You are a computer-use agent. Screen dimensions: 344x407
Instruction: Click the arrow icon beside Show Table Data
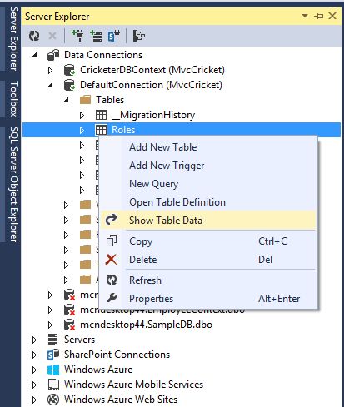(112, 220)
